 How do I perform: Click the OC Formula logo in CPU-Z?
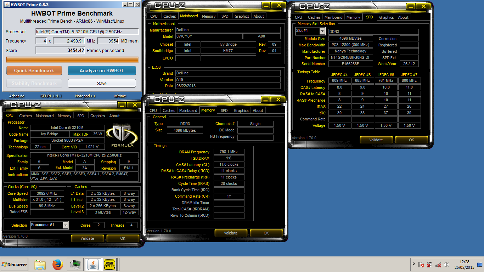click(123, 136)
